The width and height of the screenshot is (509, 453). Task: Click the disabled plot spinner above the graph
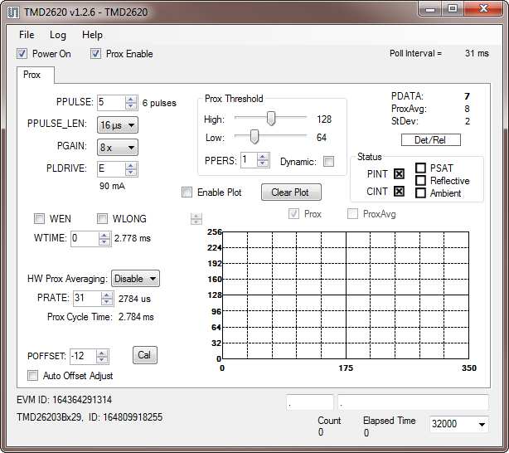click(x=196, y=219)
